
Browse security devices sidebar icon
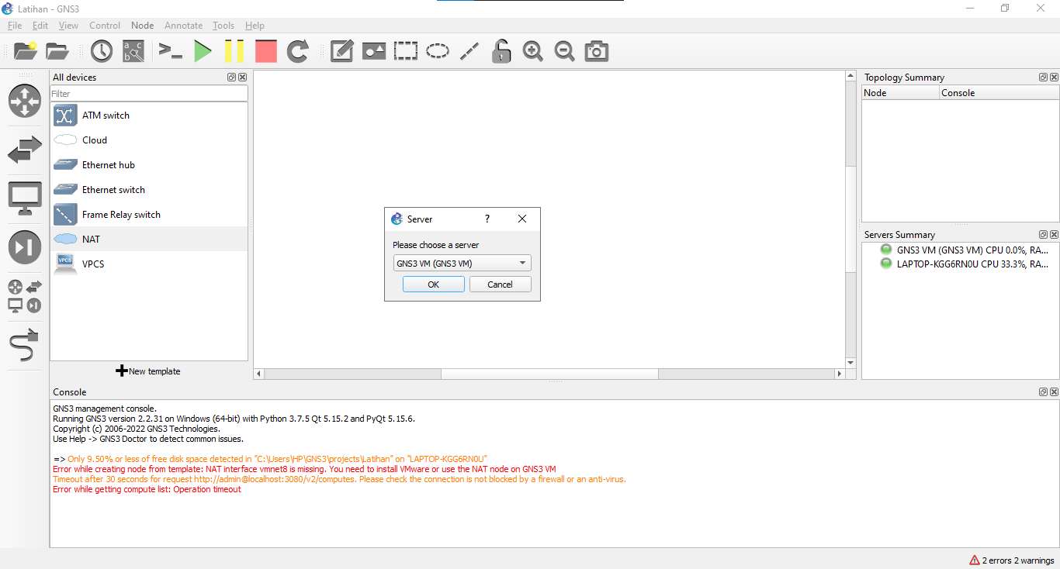25,247
